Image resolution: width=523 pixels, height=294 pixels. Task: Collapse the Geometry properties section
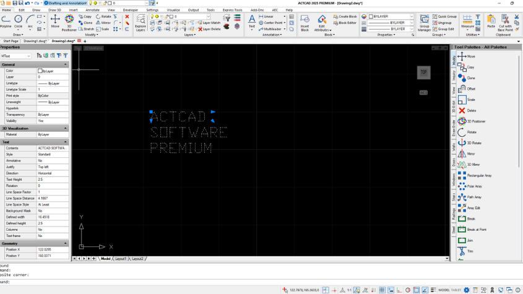pyautogui.click(x=66, y=243)
